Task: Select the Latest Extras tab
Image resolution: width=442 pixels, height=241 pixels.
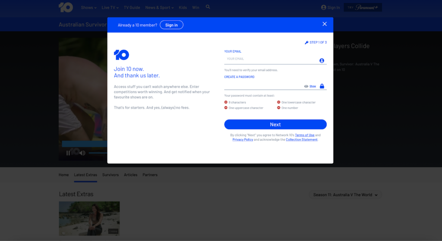Action: 85,175
